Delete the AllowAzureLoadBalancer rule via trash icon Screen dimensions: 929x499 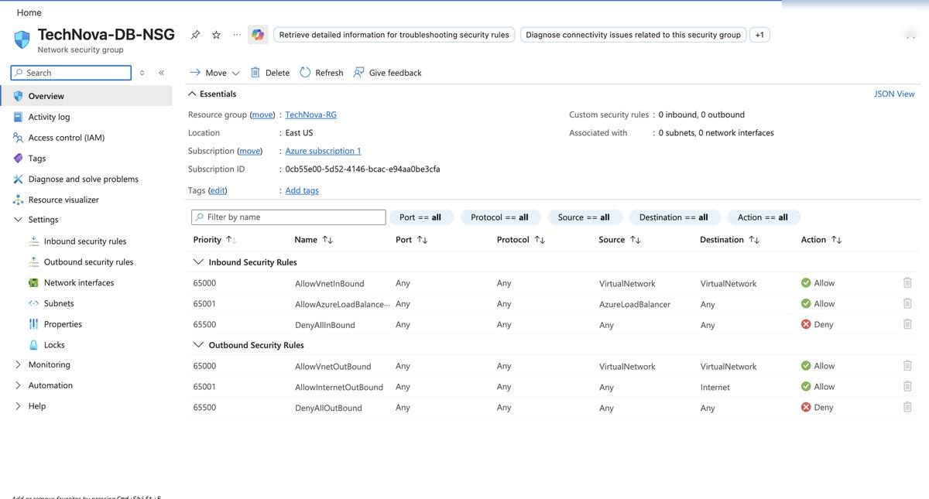[907, 304]
